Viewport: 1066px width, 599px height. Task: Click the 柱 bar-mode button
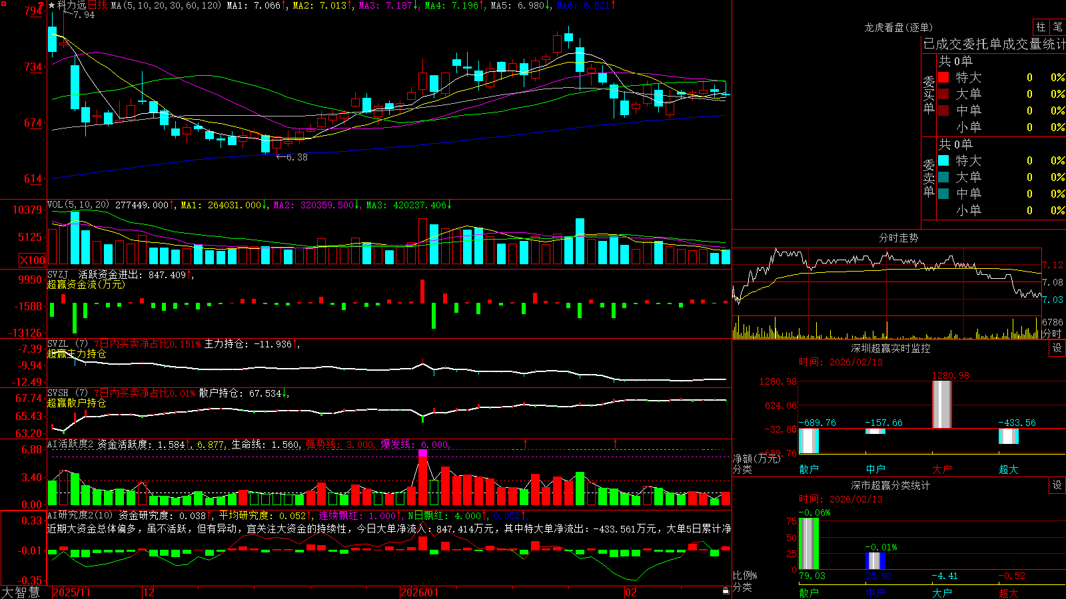coord(1041,27)
